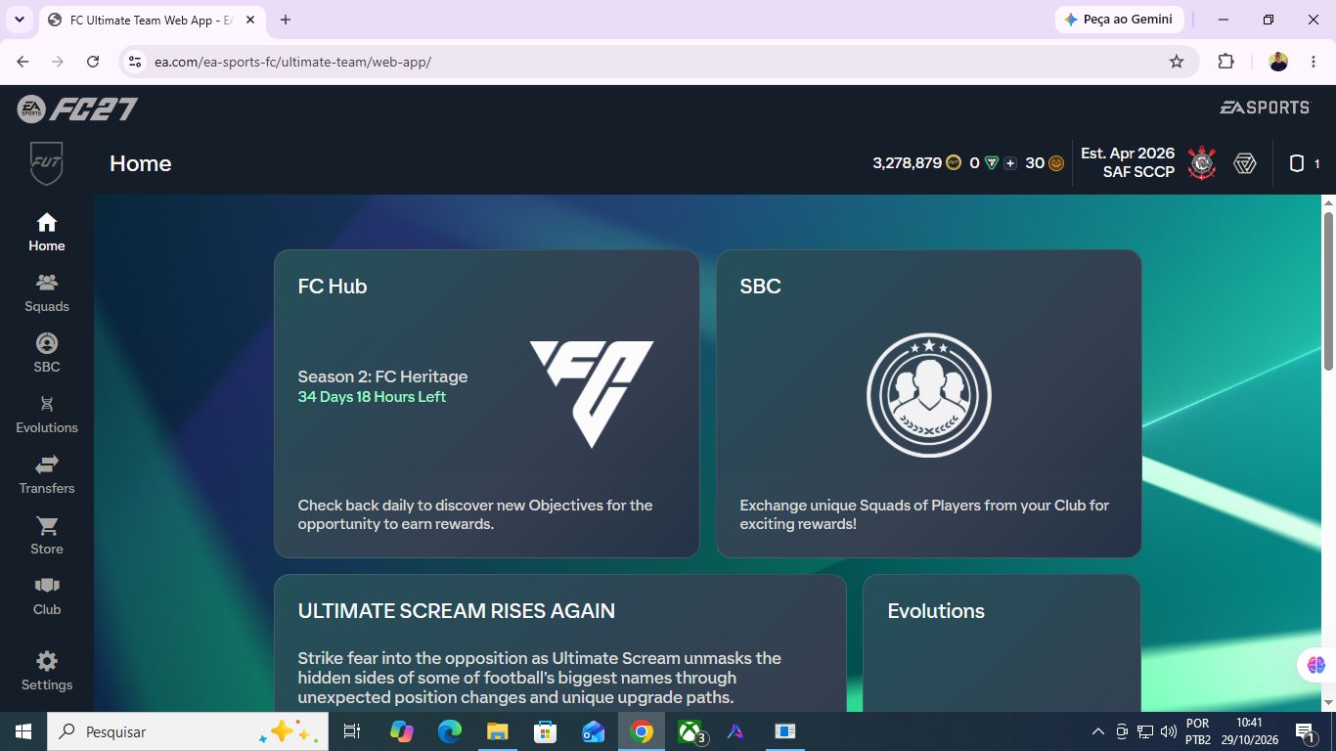Visit the Store from the sidebar

[47, 536]
